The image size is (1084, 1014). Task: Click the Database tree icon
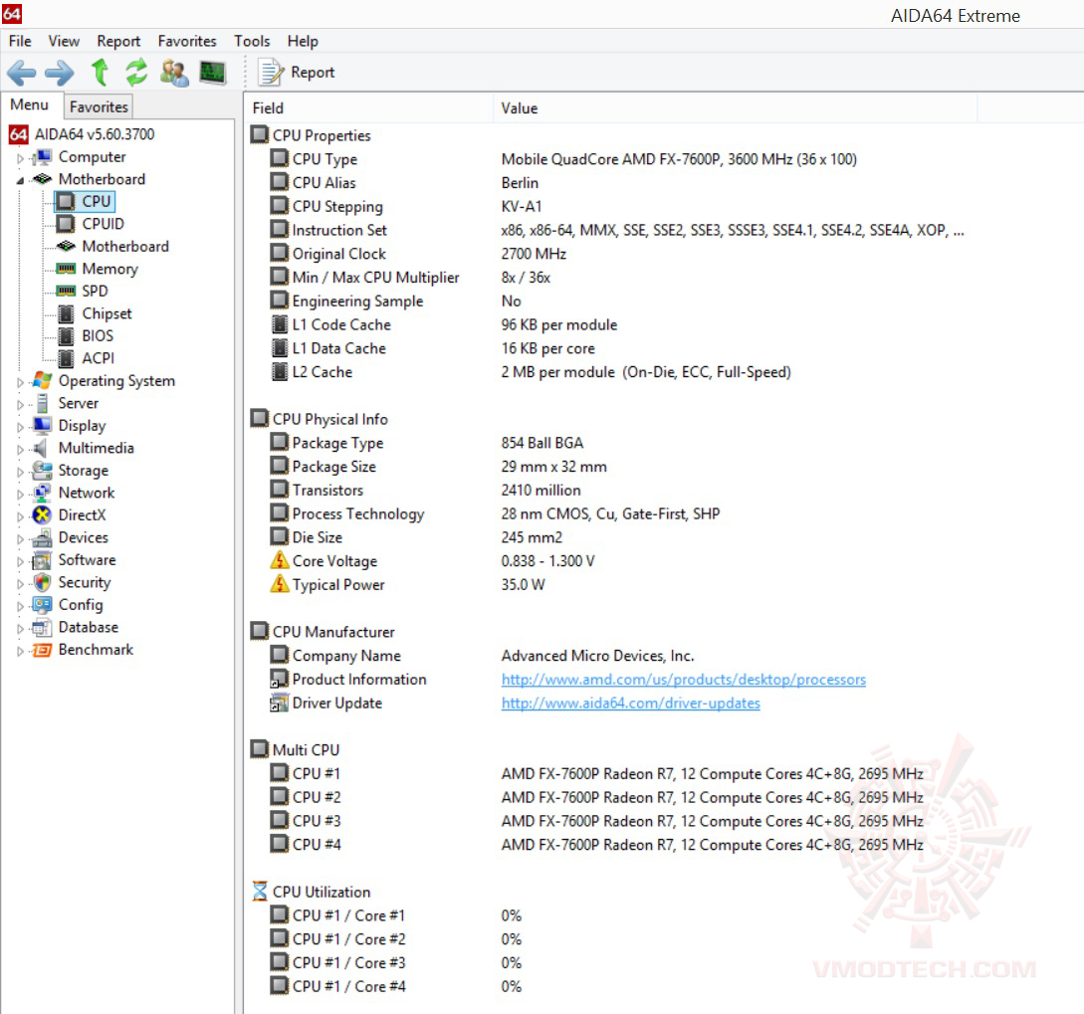[x=42, y=627]
